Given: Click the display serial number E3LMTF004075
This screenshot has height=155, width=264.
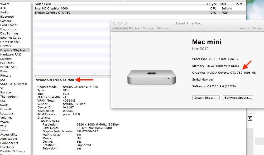Looking at the screenshot, I should [x=87, y=131].
